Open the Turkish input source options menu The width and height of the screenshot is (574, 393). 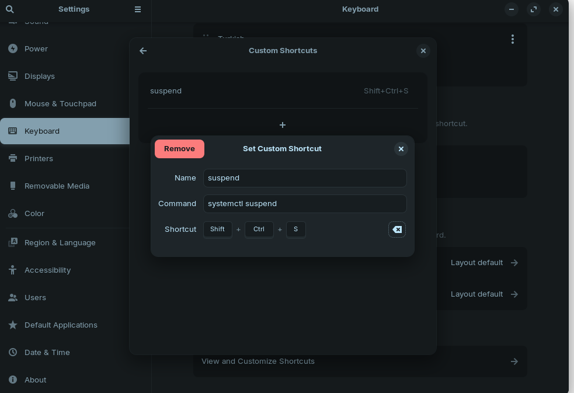(512, 39)
